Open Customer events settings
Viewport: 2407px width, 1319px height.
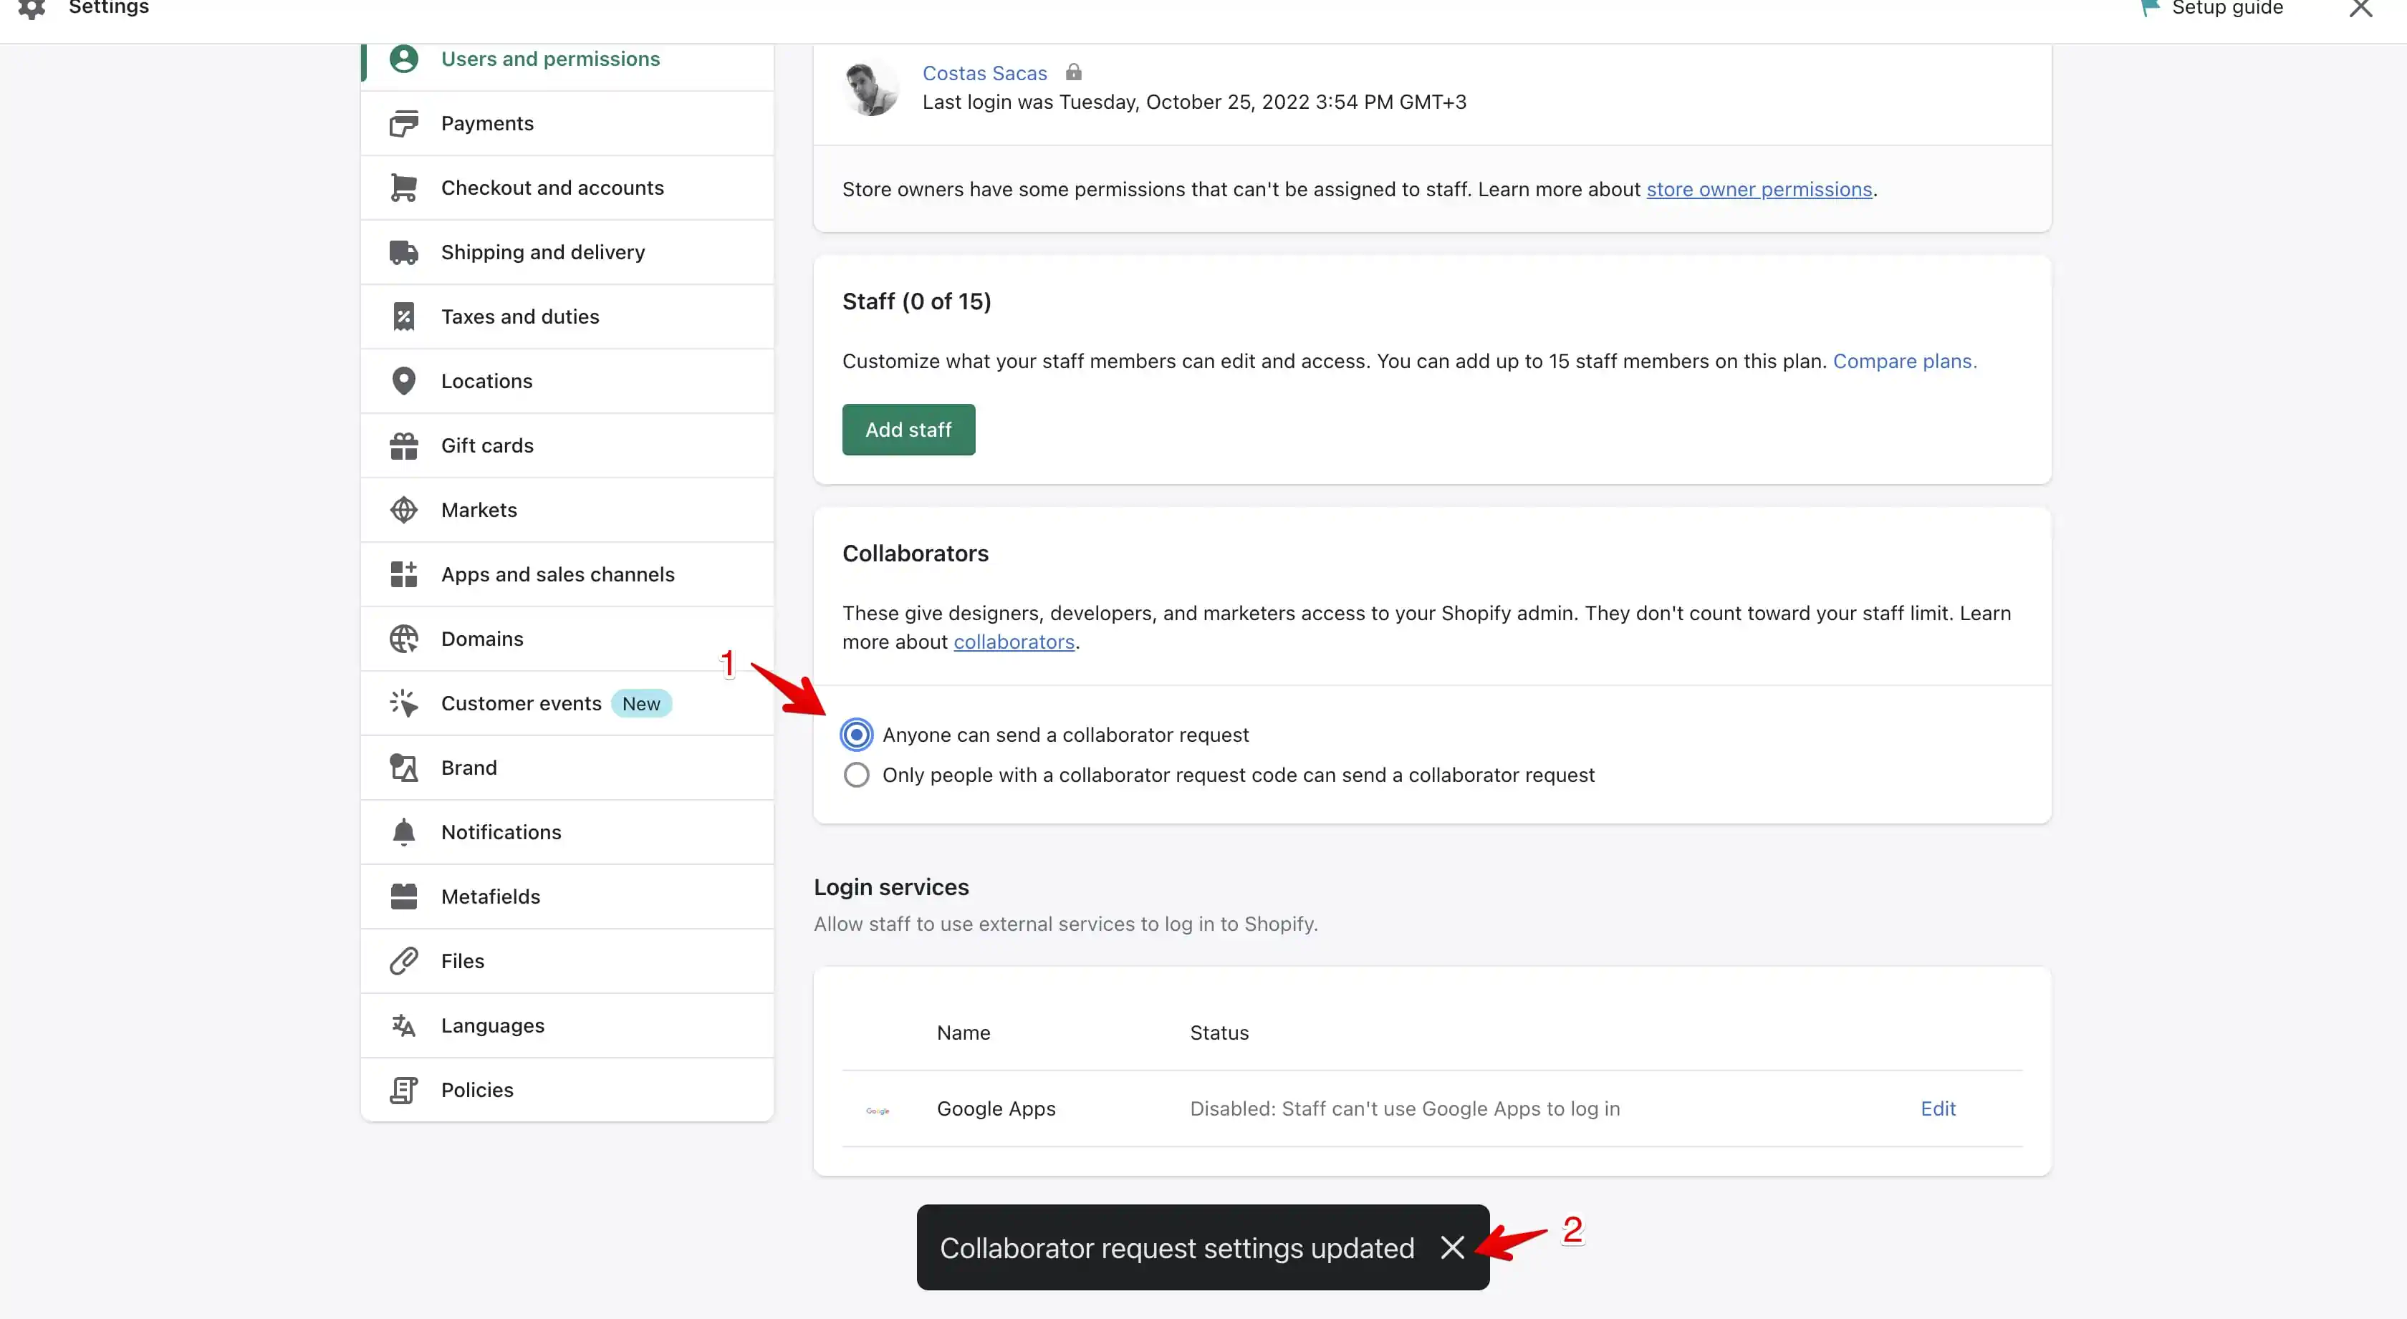pos(567,703)
